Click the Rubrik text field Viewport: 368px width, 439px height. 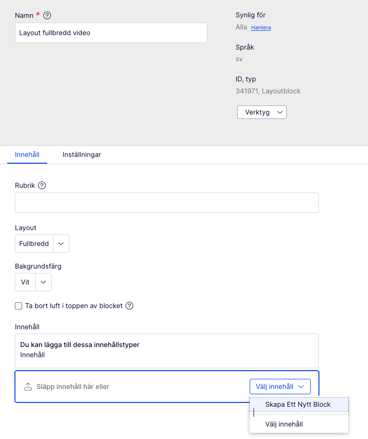coord(167,203)
